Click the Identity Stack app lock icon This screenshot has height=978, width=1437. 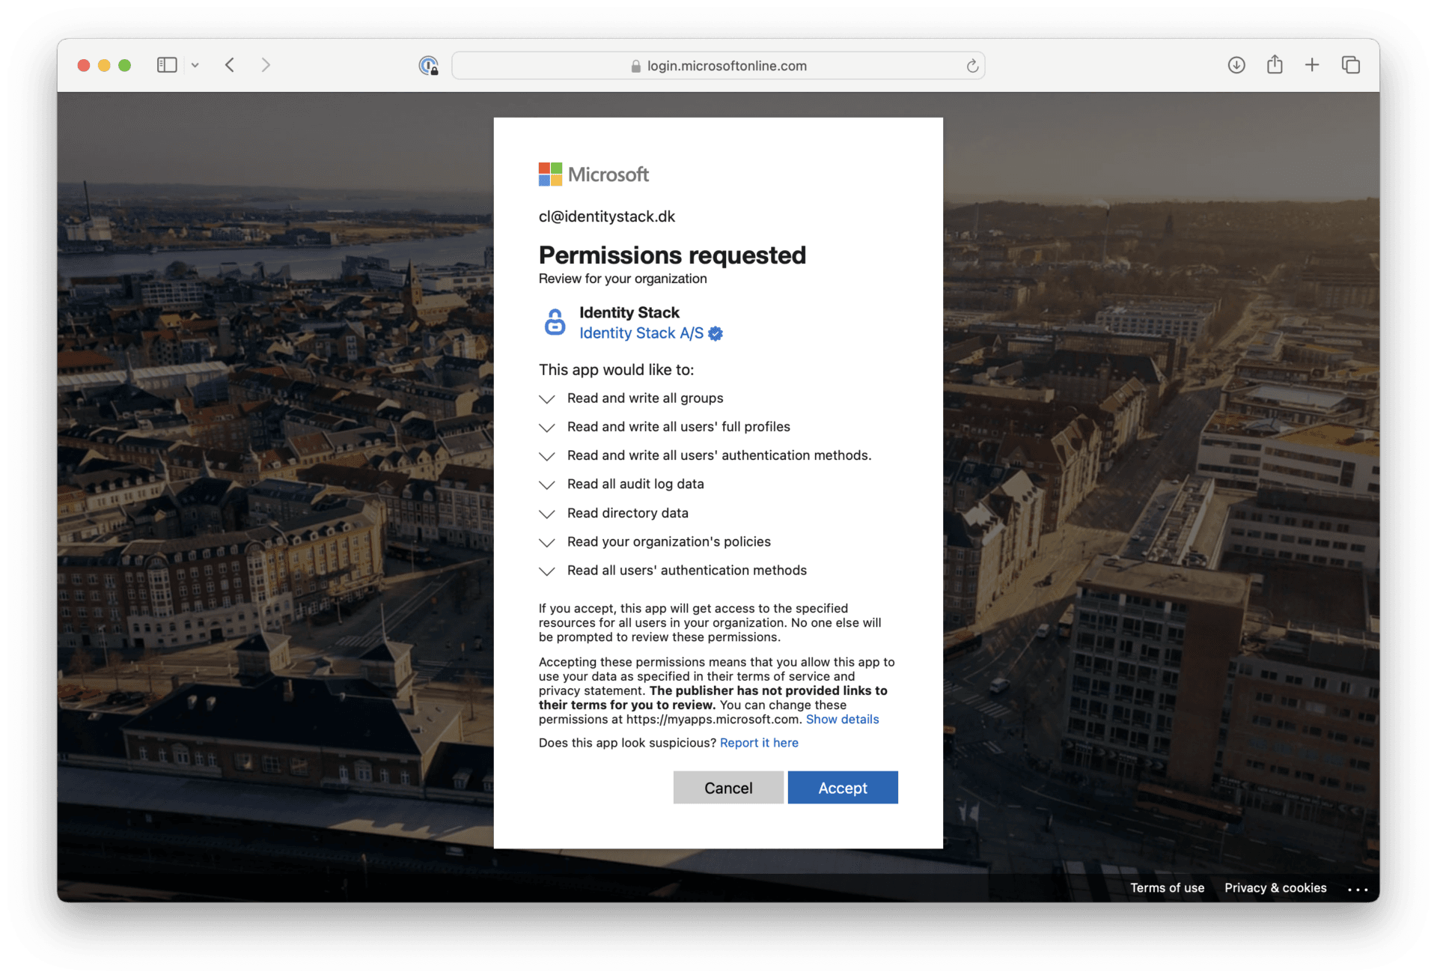coord(555,322)
